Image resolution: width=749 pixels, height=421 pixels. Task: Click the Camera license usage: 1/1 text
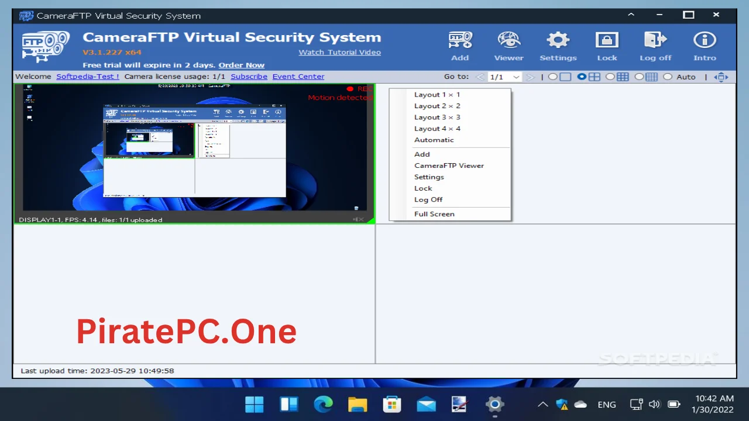pyautogui.click(x=175, y=77)
